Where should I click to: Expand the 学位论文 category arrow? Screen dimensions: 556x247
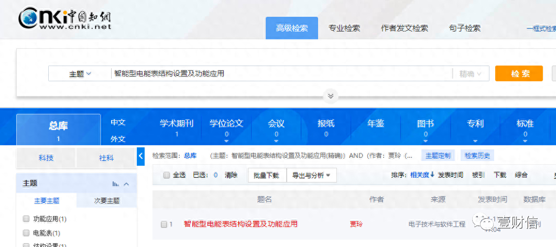tap(226, 141)
